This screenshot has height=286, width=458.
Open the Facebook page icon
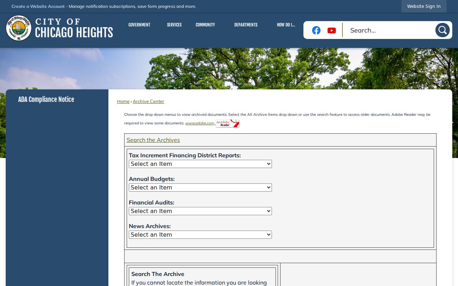pyautogui.click(x=316, y=30)
